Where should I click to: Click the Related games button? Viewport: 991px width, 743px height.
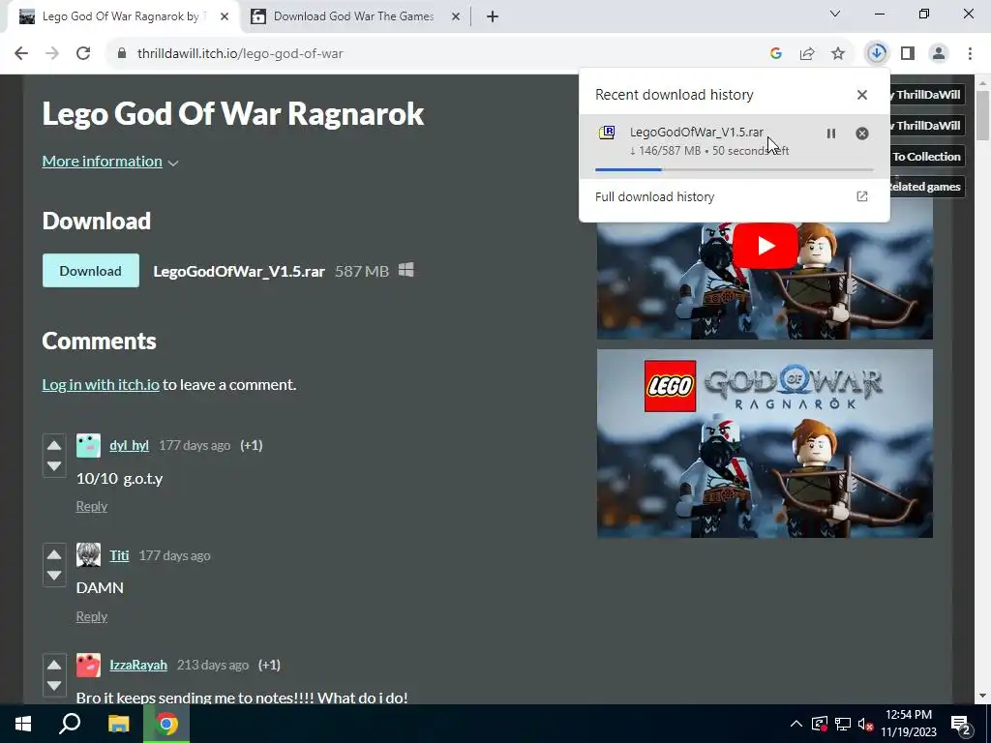[926, 187]
